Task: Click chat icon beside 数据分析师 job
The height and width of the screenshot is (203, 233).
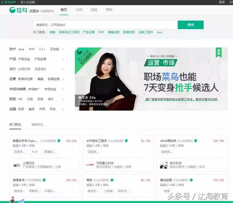Action: point(59,141)
